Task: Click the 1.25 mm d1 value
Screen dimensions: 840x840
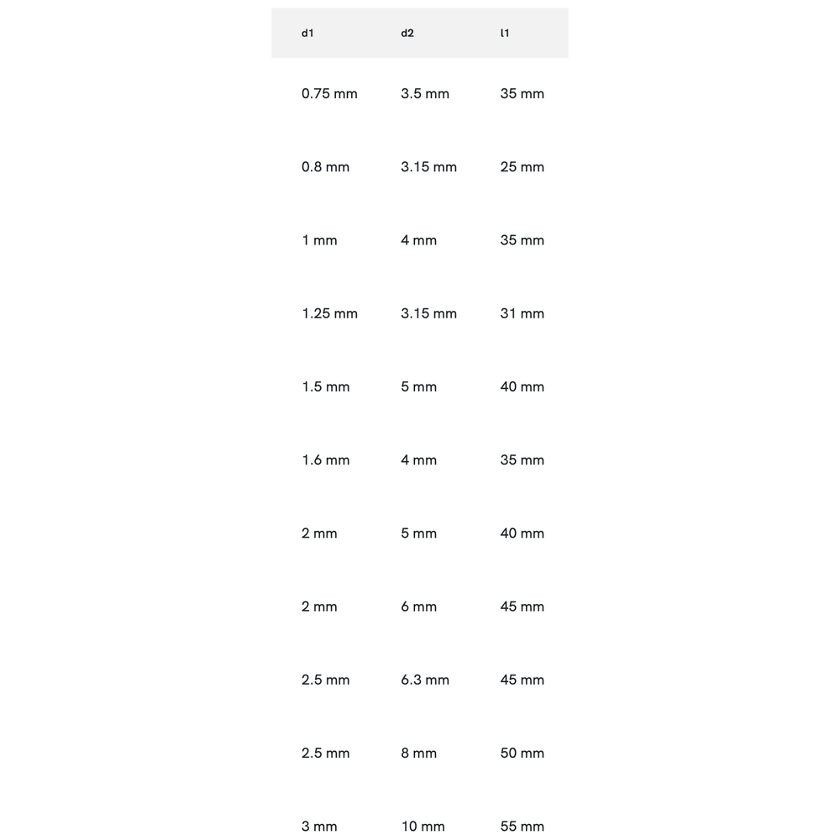Action: tap(329, 313)
